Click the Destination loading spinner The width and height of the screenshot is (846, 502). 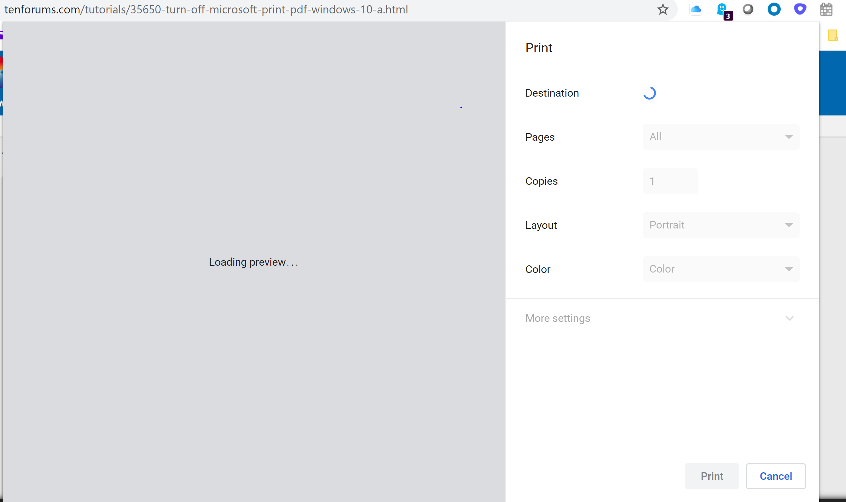pyautogui.click(x=649, y=93)
